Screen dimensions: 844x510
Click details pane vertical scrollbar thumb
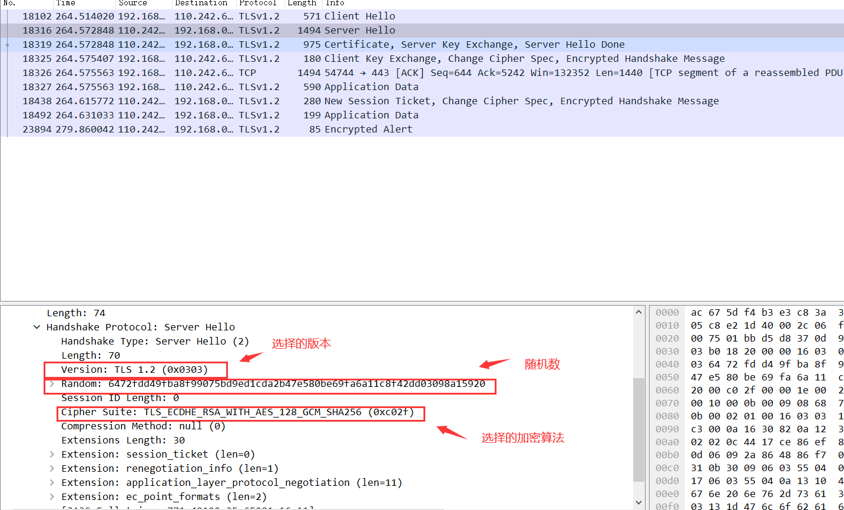[x=639, y=429]
